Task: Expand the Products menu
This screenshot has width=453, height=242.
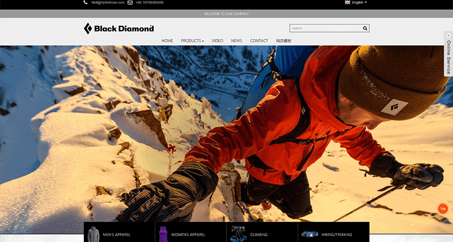Action: tap(192, 41)
